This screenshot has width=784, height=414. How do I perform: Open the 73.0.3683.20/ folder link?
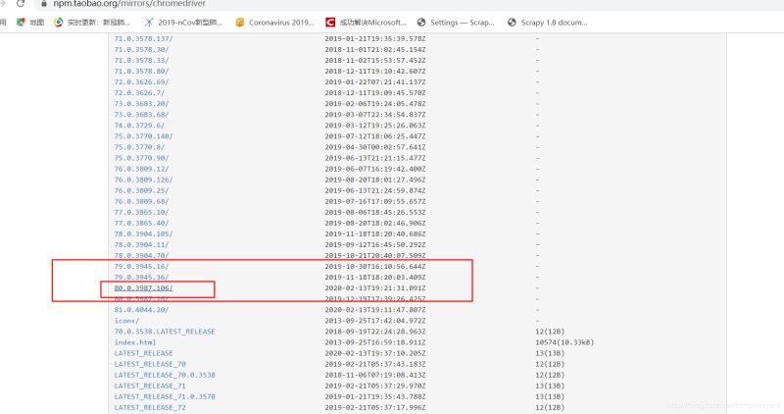pos(141,104)
